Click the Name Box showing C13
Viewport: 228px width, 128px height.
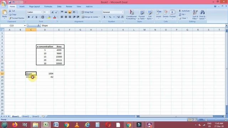pyautogui.click(x=12, y=26)
